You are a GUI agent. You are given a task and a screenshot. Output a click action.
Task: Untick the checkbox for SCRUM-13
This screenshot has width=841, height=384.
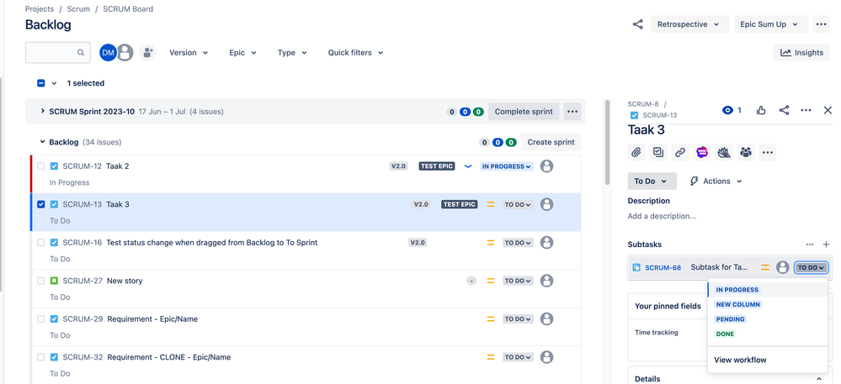(x=41, y=204)
